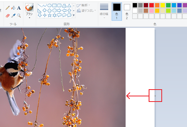Open the 塗りつぶし fill dropdown
The image size is (187, 127).
86,11
